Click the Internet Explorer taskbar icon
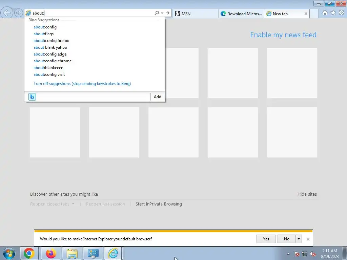Screen dimensions: 347x260 [113, 253]
